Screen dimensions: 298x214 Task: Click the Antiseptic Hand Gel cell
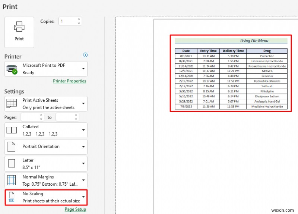267,101
